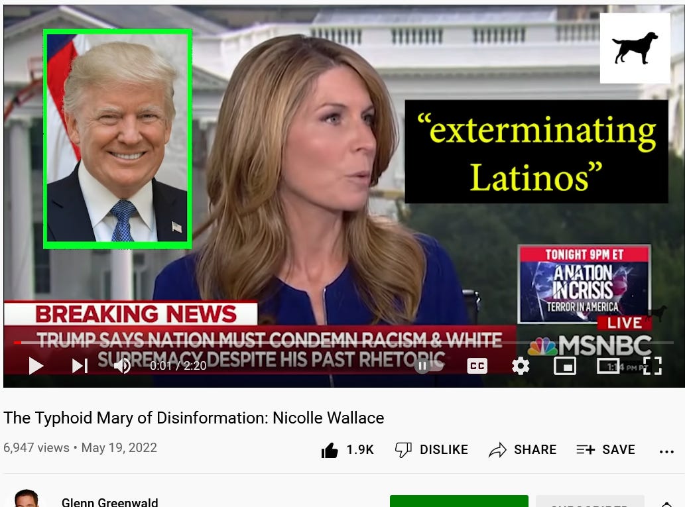This screenshot has width=685, height=507.
Task: Click the video progress bar
Action: pos(343,343)
